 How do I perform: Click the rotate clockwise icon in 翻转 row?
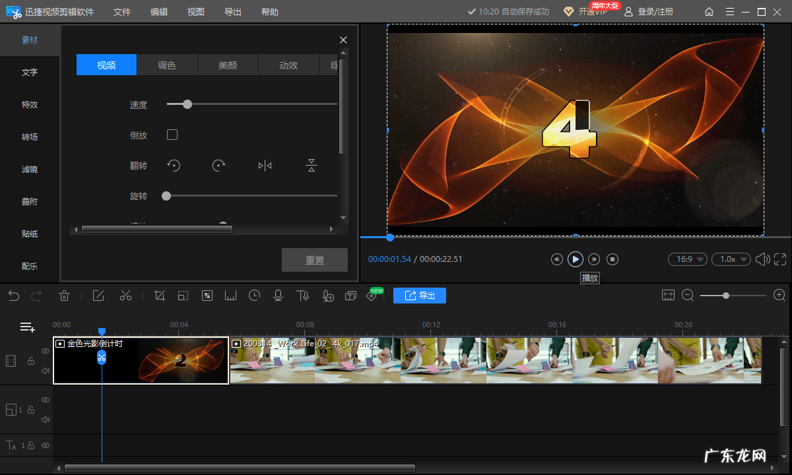coord(218,166)
